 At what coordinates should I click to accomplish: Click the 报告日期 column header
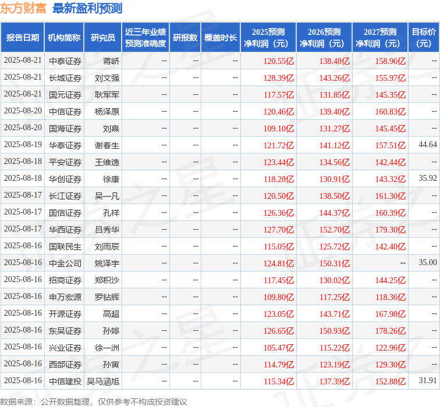point(23,38)
